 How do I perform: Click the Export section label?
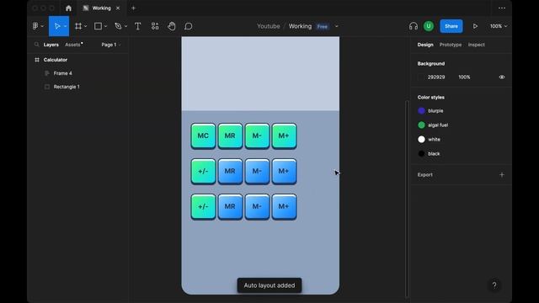tap(424, 174)
